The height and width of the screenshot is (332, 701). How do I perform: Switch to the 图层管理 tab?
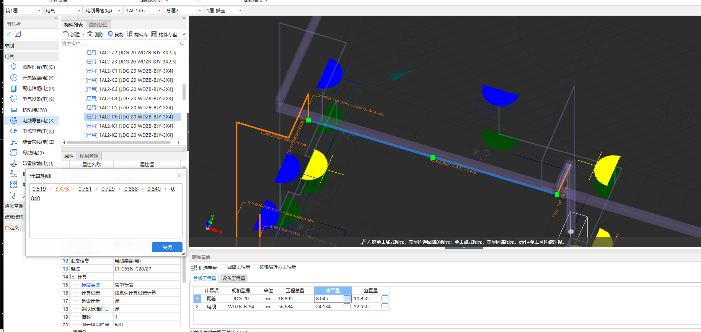(89, 156)
